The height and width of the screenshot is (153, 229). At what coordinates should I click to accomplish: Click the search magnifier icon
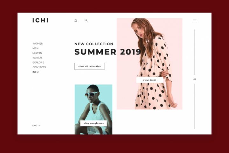pos(86,20)
